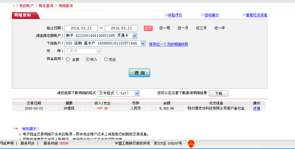
Task: Choose the 近一周 date range shortcut
Action: (165, 28)
